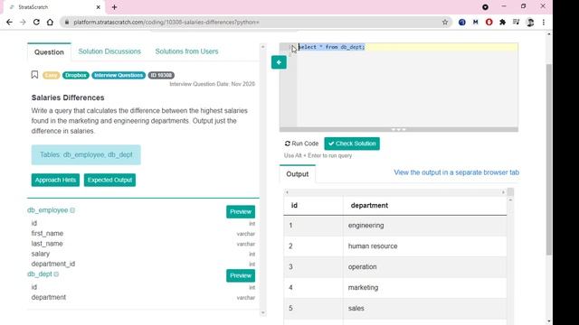The width and height of the screenshot is (579, 325).
Task: Collapse the db_employee table schema
Action: (72, 210)
